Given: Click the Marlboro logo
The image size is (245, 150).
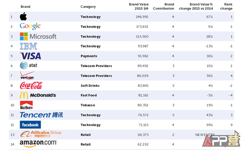Looking at the screenshot, I should [26, 105].
